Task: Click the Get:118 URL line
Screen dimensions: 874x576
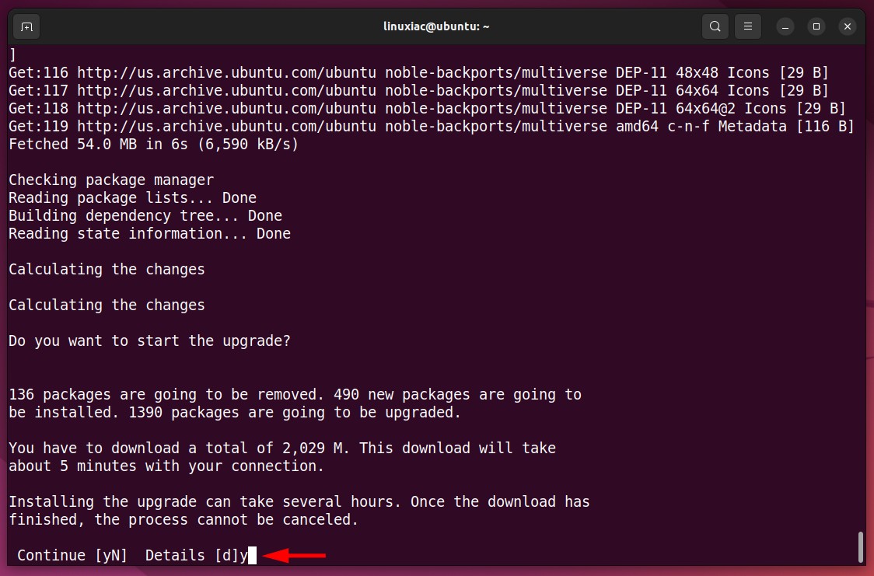Action: pos(427,109)
